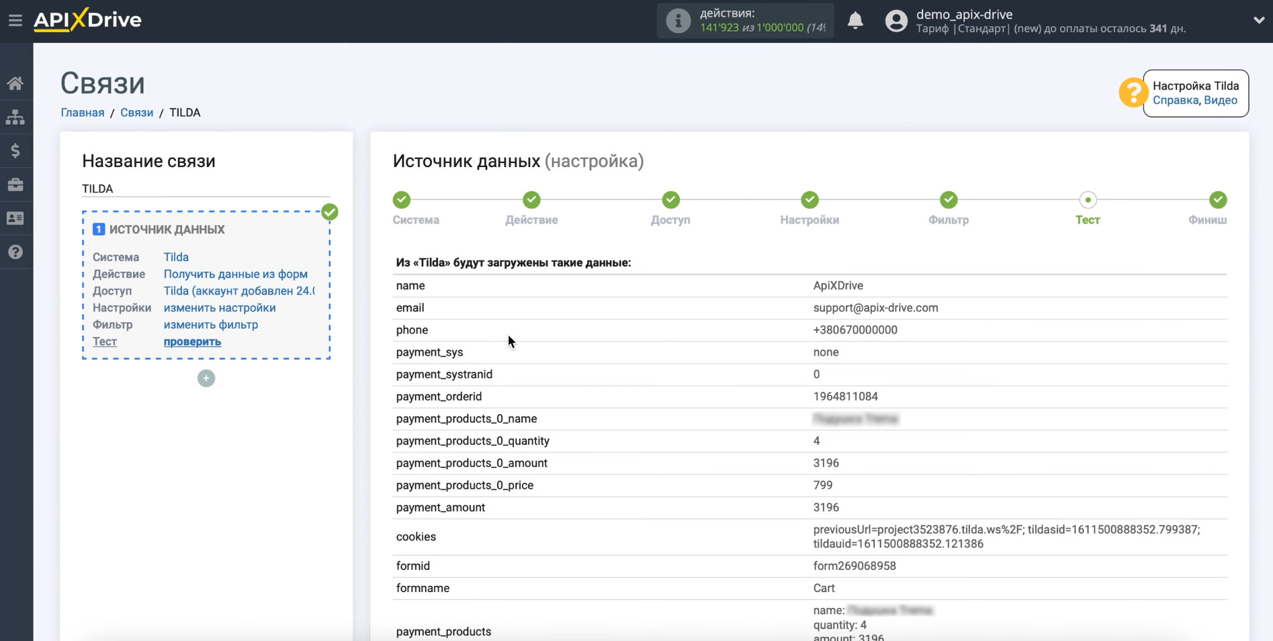Open the notifications bell

point(855,21)
